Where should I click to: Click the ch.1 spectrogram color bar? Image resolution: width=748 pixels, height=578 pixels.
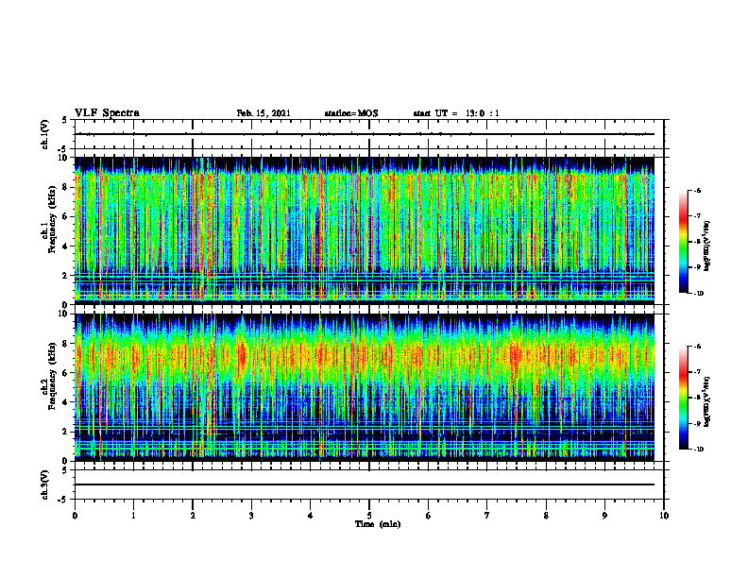click(x=683, y=242)
